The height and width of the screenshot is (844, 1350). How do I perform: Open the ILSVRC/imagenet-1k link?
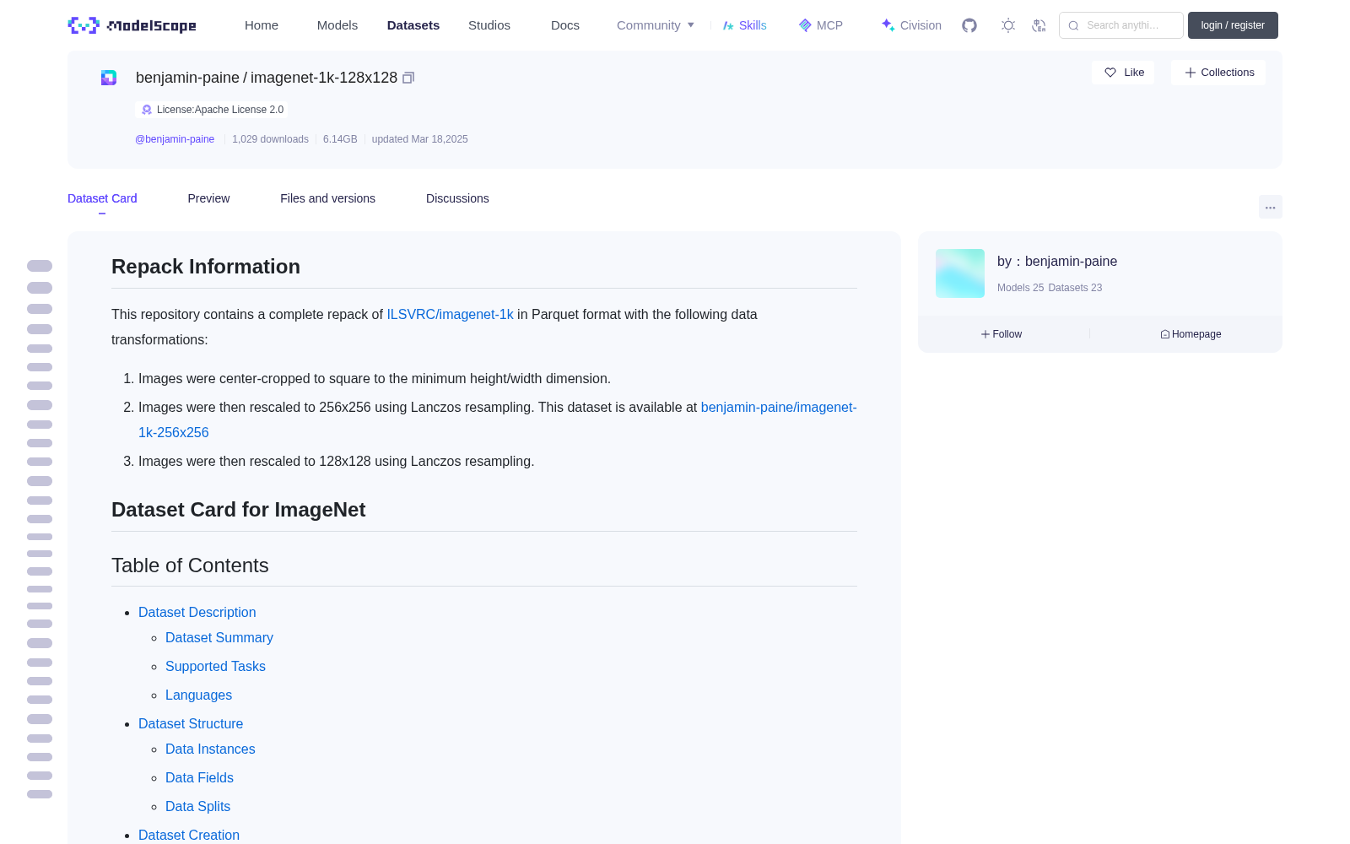point(450,315)
